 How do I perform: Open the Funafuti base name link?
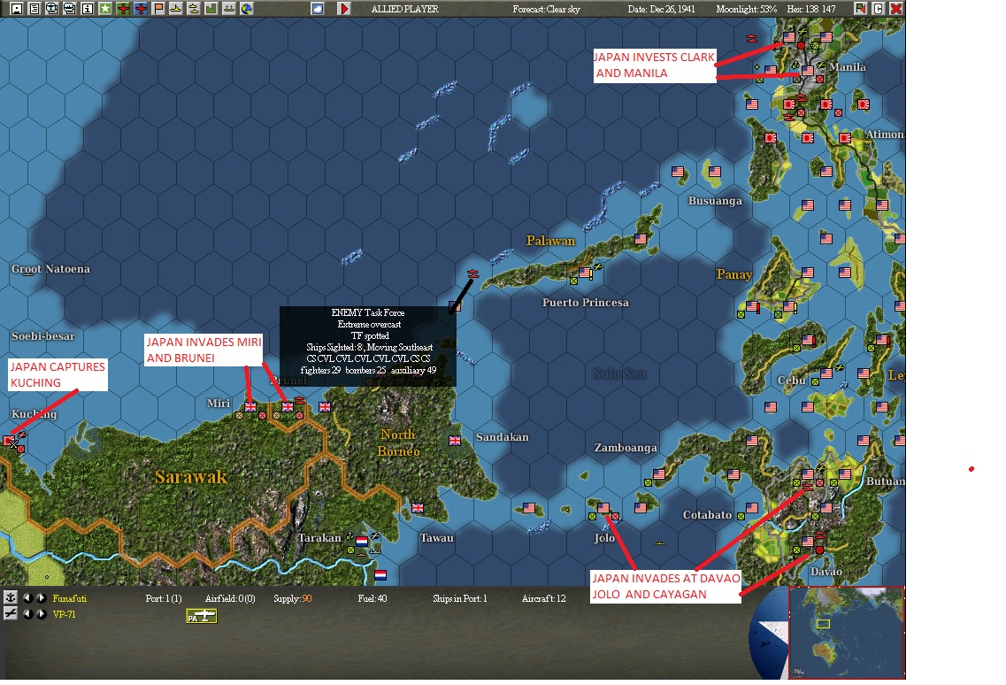(69, 598)
